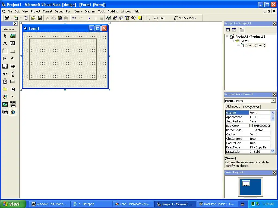Select the OptionButton control tool
The height and width of the screenshot is (208, 278).
[12, 58]
